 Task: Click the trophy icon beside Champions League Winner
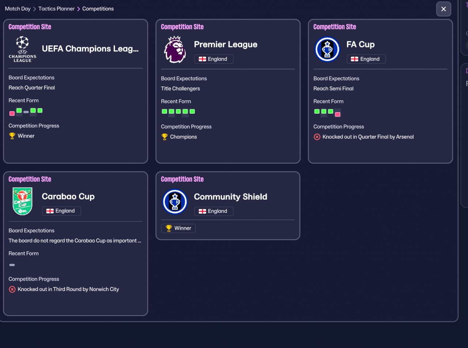[x=12, y=136]
